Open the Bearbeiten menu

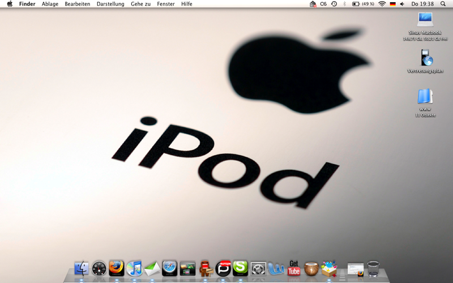coord(78,4)
